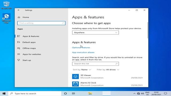
Task: Open File Explorer from the taskbar
Action: [x=90, y=94]
